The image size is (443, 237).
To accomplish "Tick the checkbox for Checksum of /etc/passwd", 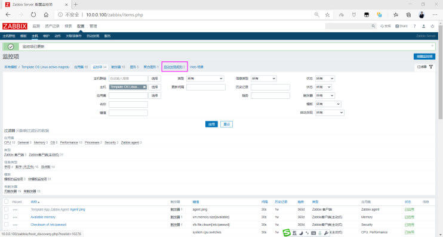I will (6, 224).
